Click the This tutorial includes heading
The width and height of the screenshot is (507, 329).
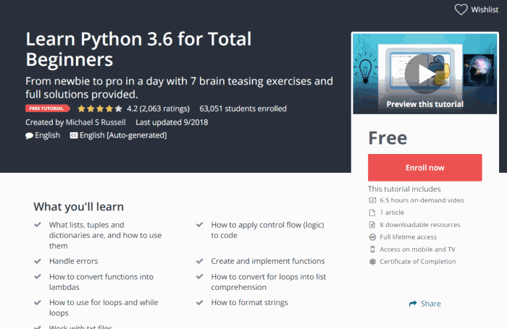click(404, 189)
